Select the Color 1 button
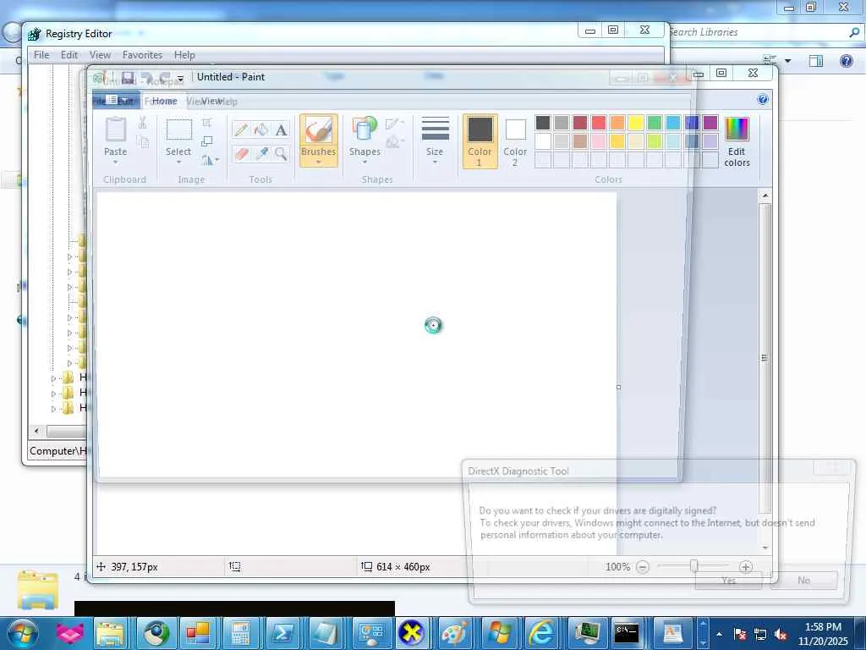866x650 pixels. 480,141
